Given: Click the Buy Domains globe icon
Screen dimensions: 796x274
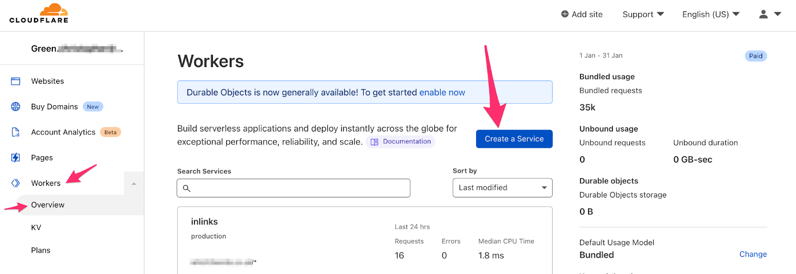Looking at the screenshot, I should [x=16, y=107].
